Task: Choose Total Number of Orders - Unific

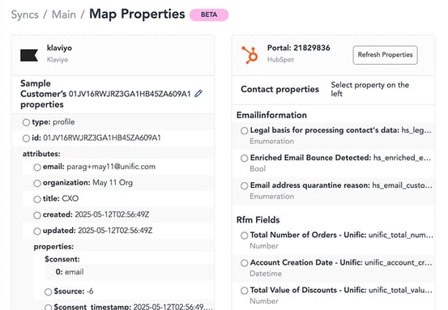Action: (245, 236)
